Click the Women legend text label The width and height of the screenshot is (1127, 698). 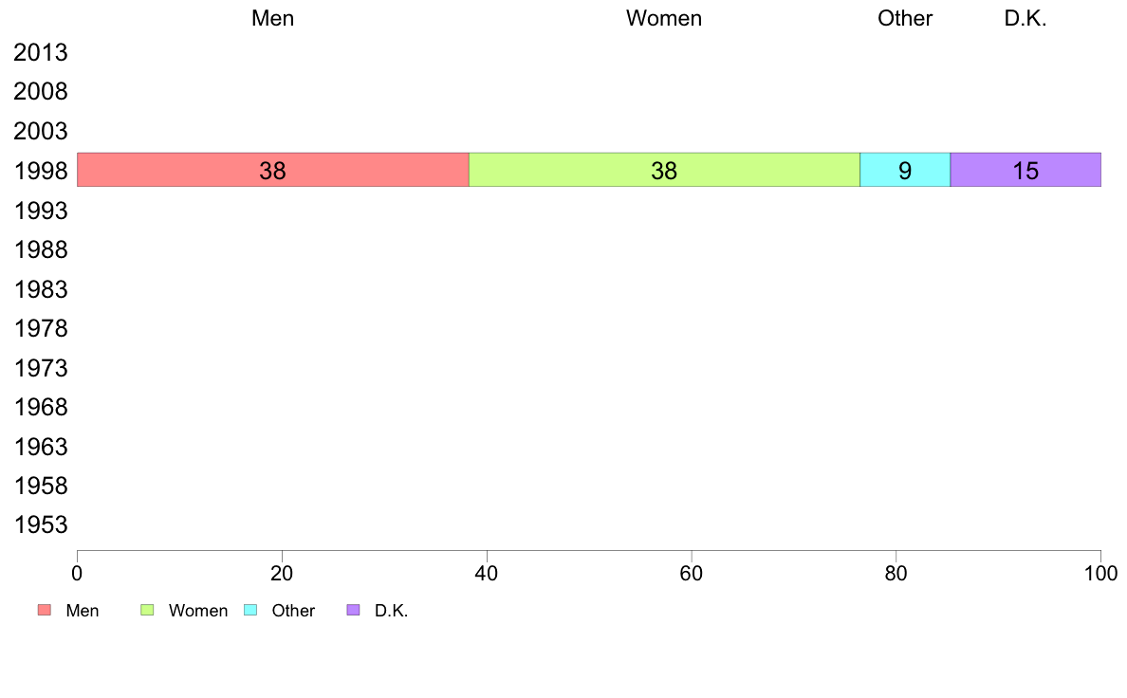point(198,611)
